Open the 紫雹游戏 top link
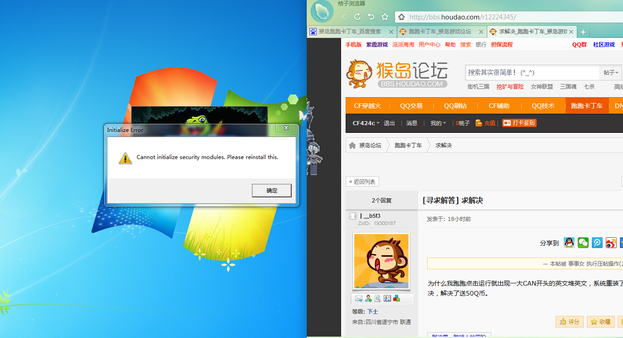 coord(377,45)
